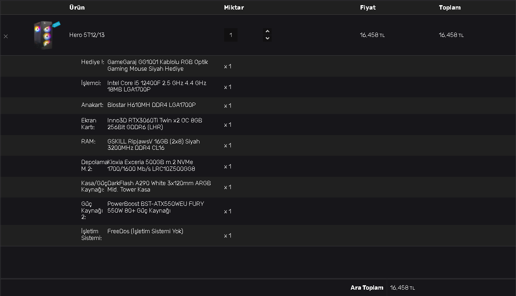Select the Kioxia Exceria 500GB storage entry
The width and height of the screenshot is (516, 296).
point(151,166)
